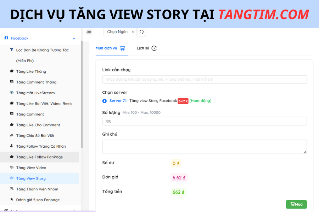Screen dimensions: 319x212
Task: Open Tăng Chia Sẻ Bài Viết
Action: point(35,136)
